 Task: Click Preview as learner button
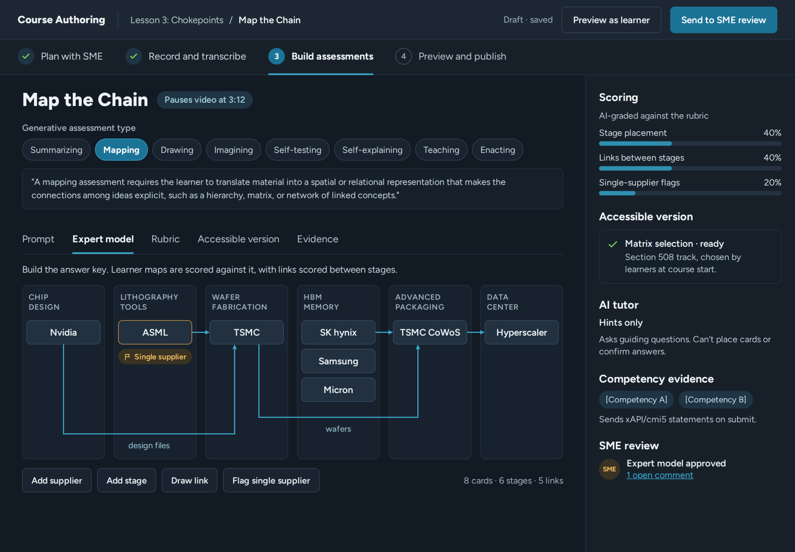[611, 20]
